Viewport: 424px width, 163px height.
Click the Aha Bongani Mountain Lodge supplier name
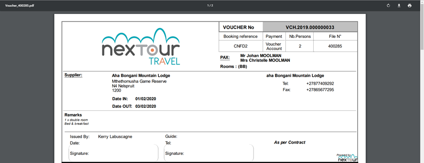point(141,75)
